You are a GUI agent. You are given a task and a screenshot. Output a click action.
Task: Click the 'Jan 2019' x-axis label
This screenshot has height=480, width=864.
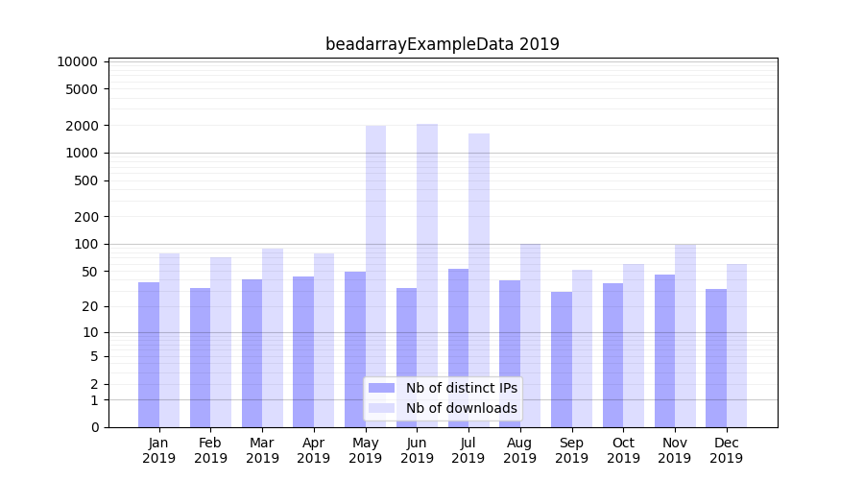pyautogui.click(x=159, y=450)
